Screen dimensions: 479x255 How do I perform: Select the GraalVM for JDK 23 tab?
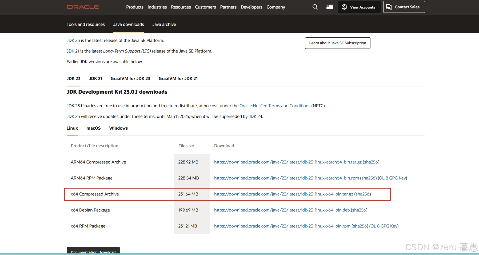coord(130,78)
